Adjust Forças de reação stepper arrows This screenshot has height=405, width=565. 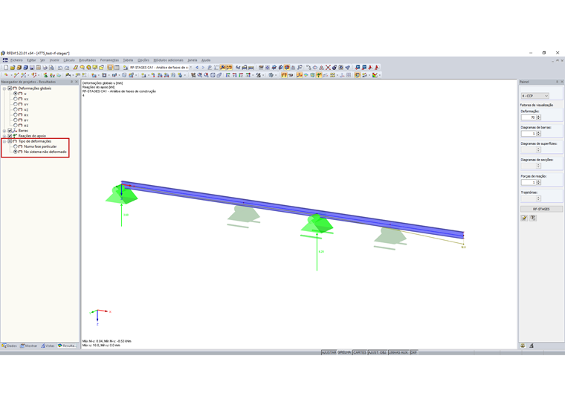pyautogui.click(x=539, y=182)
